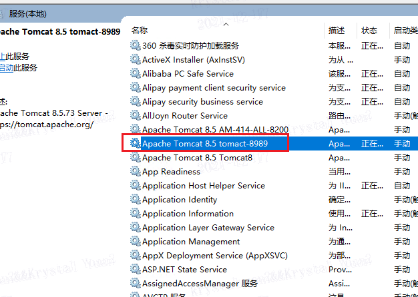Screen dimensions: 418x297
Task: Click gear icon of Application Layer Gateway Service
Action: 136,227
